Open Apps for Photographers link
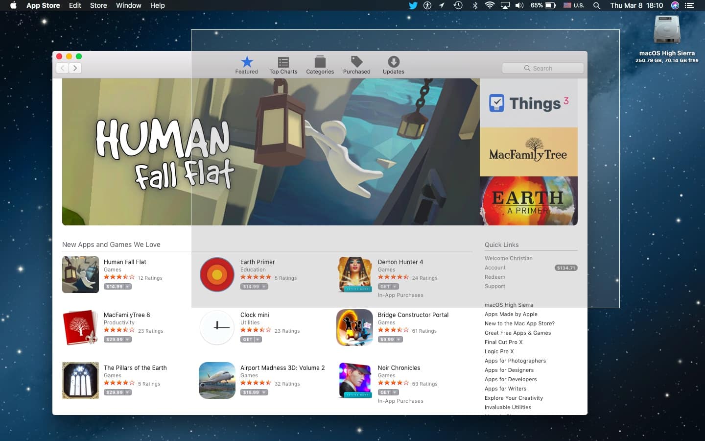The width and height of the screenshot is (705, 441). pos(515,361)
